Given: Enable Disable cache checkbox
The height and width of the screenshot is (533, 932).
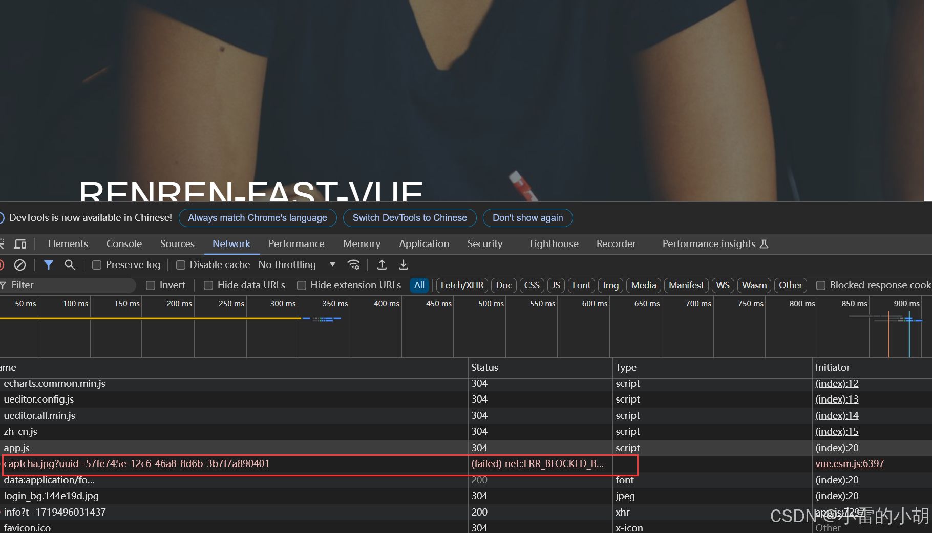Looking at the screenshot, I should tap(181, 265).
